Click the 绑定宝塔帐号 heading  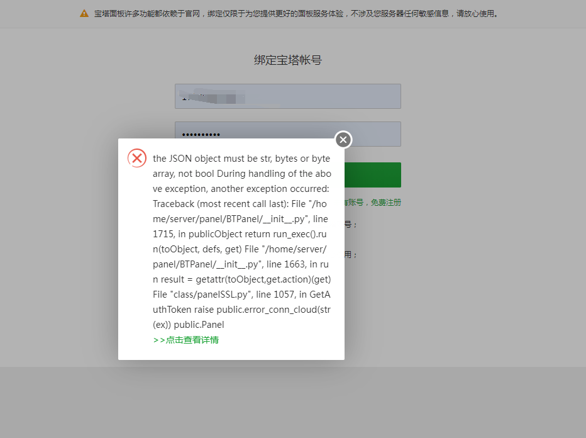(288, 60)
